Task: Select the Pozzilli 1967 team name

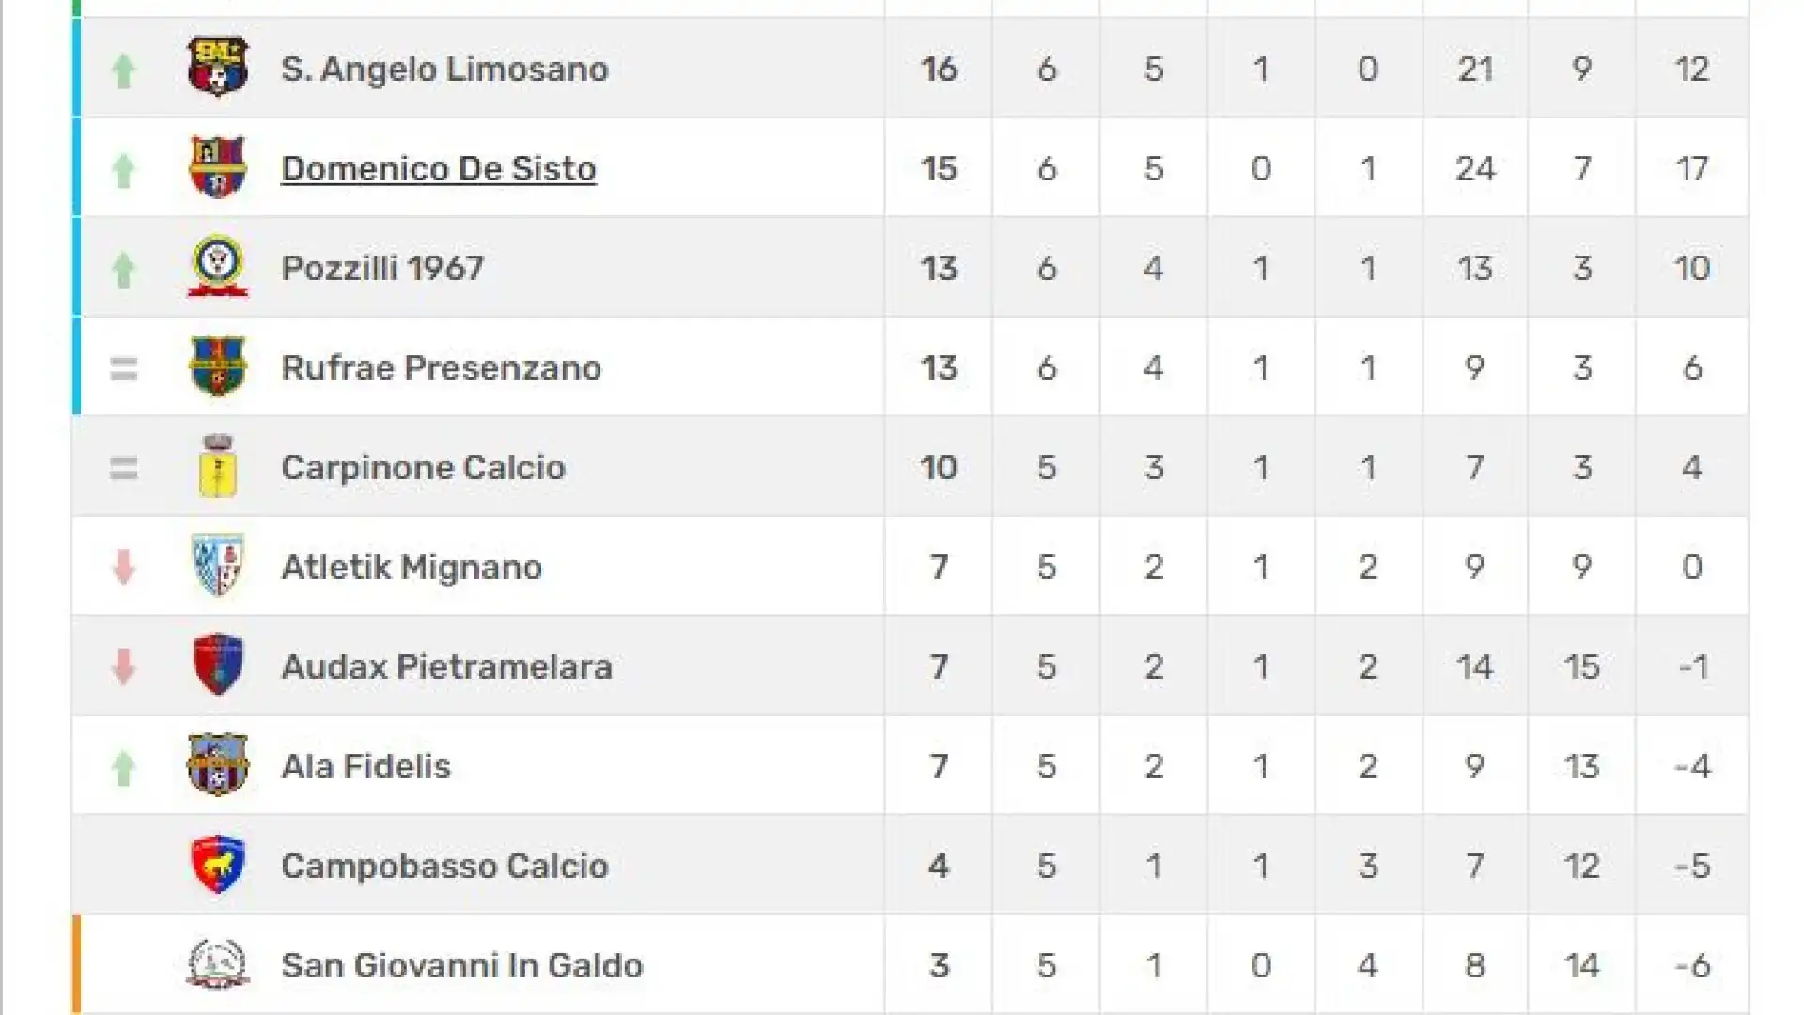Action: click(x=382, y=268)
